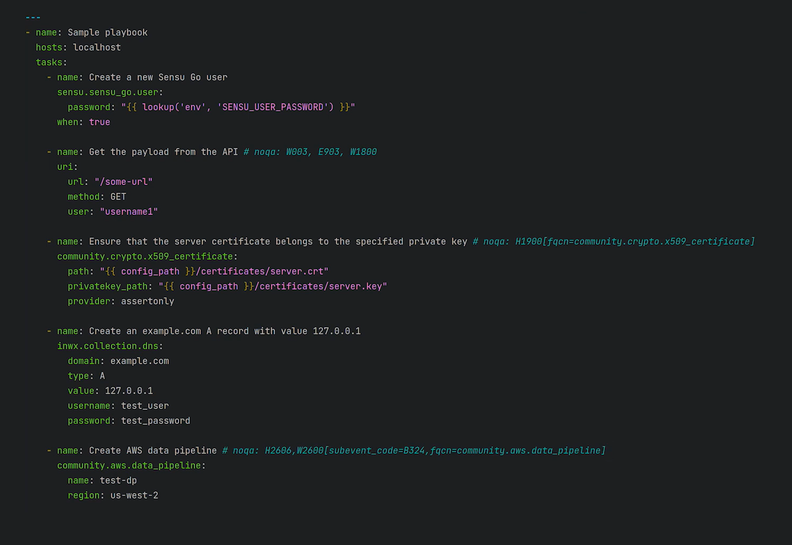
Task: Click the "username1" string value
Action: 128,212
